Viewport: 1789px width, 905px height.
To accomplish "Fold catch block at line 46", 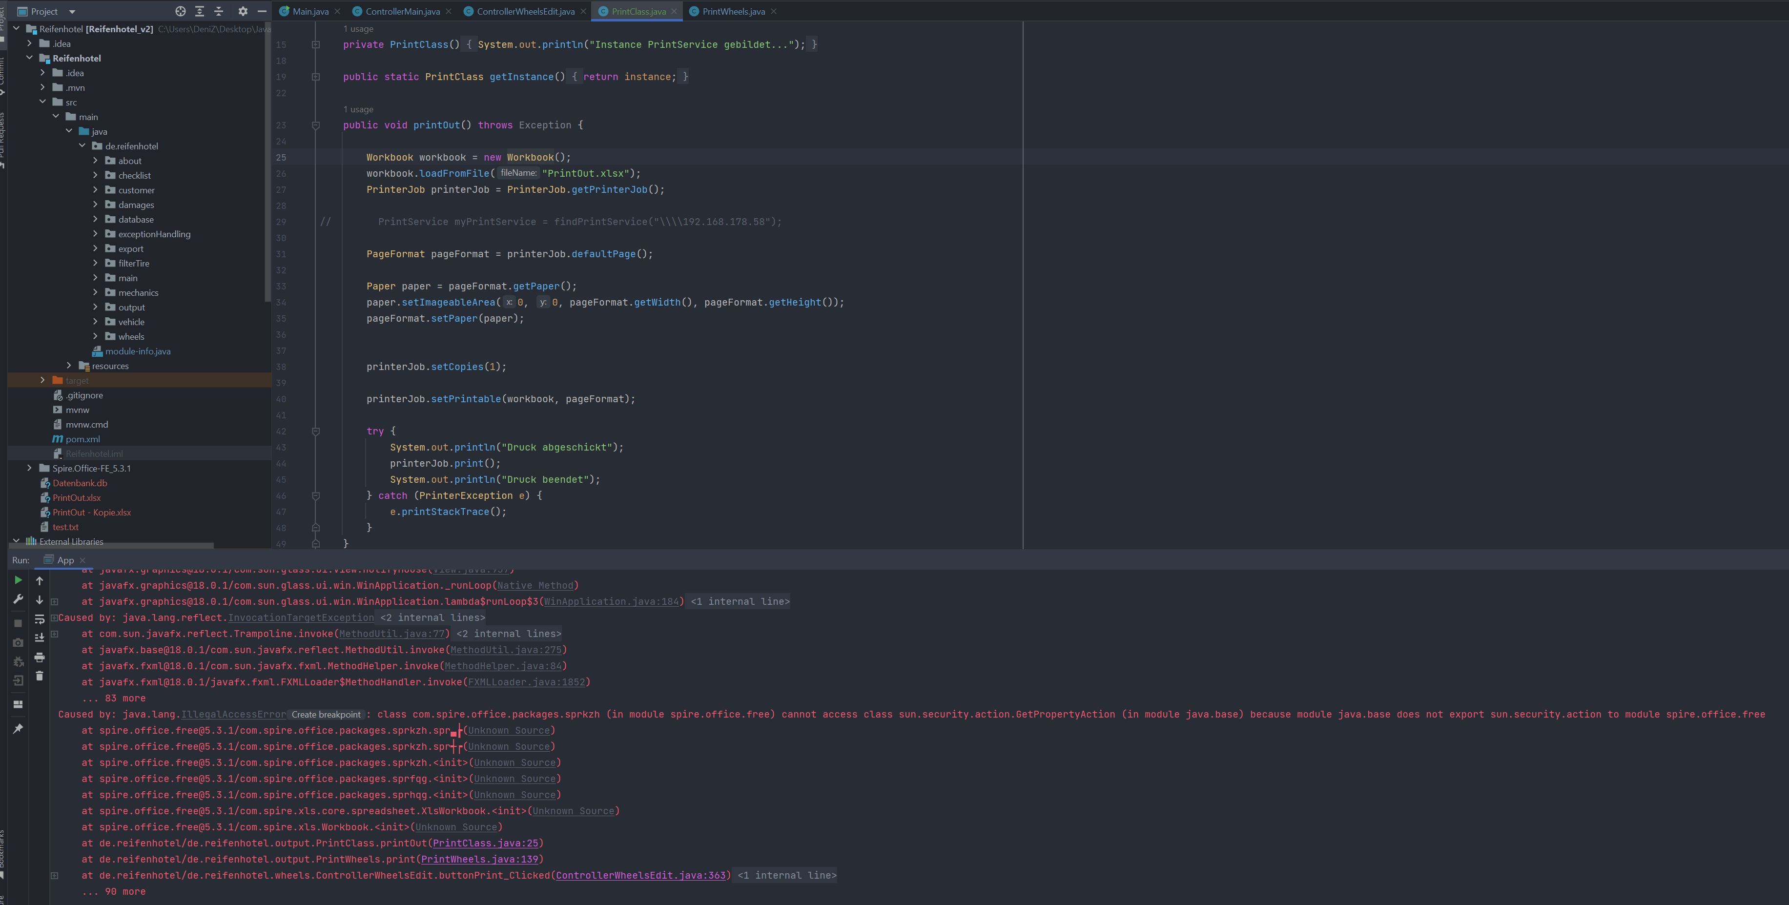I will pyautogui.click(x=316, y=496).
